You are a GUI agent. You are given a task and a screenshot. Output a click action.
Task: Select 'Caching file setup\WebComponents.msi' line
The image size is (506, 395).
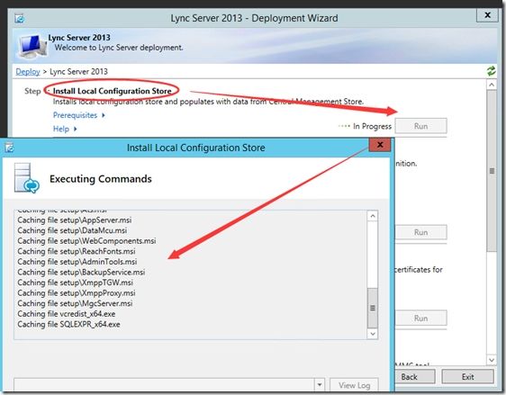(86, 241)
